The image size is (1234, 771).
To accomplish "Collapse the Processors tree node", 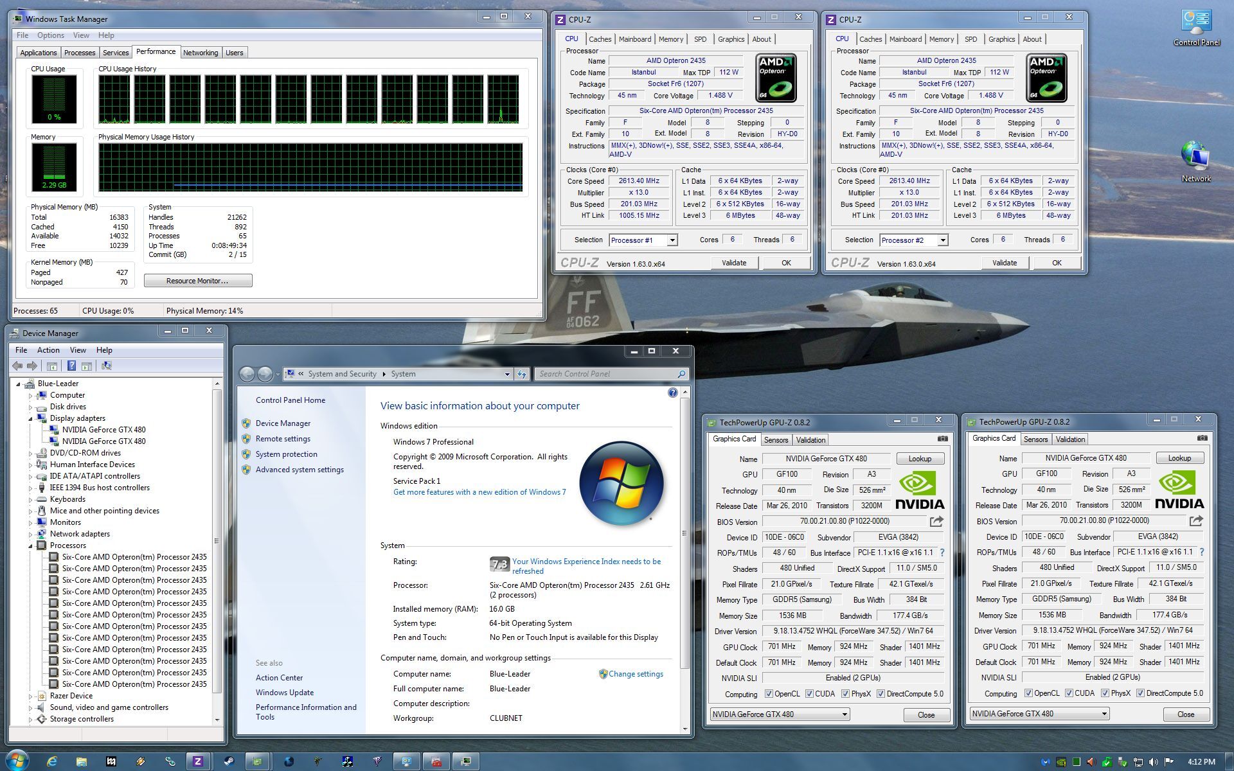I will click(30, 545).
